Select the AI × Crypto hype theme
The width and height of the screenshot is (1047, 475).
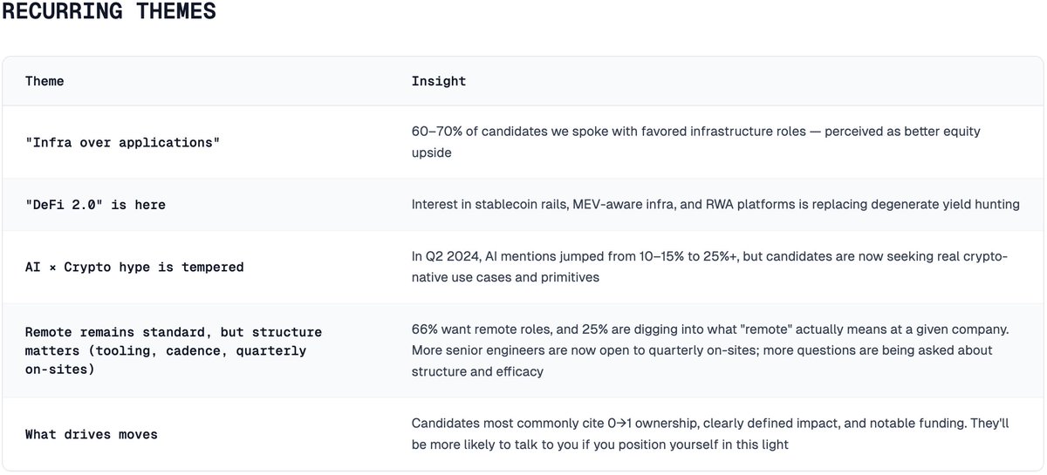(134, 267)
